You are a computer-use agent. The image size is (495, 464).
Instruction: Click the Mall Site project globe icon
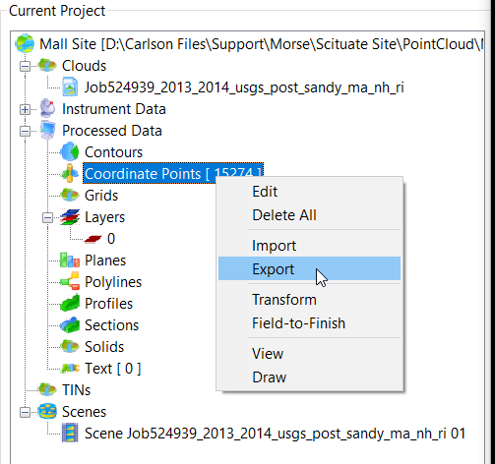(x=25, y=43)
